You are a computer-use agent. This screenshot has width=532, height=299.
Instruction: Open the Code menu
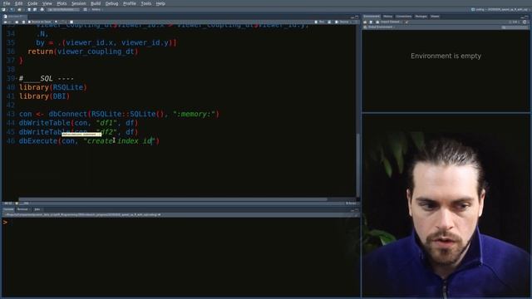pos(32,3)
